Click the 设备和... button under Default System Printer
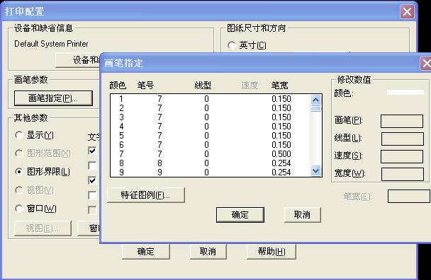Screen dimensions: 431x280 (x=78, y=60)
